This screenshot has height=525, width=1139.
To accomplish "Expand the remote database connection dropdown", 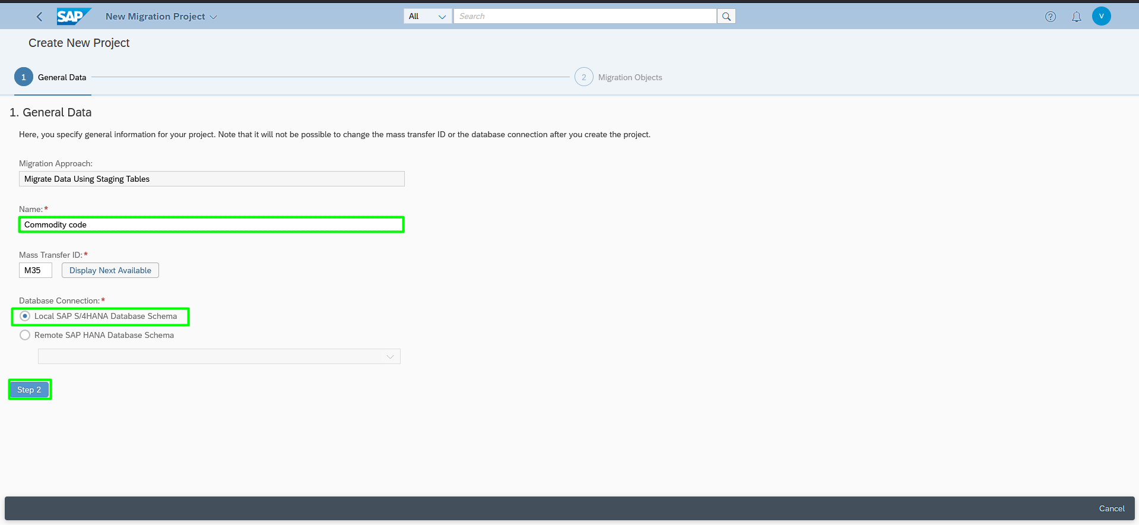I will point(219,356).
